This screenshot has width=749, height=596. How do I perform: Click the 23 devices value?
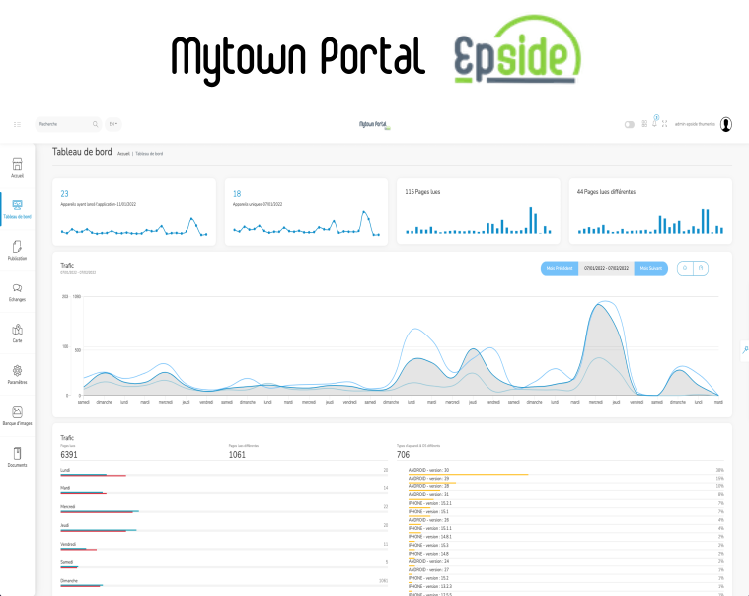coord(64,193)
